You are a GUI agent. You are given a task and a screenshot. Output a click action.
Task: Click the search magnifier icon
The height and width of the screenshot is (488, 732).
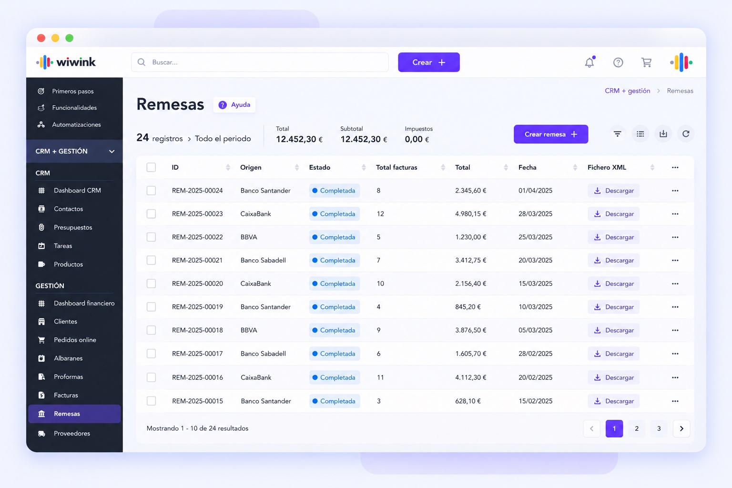coord(142,62)
